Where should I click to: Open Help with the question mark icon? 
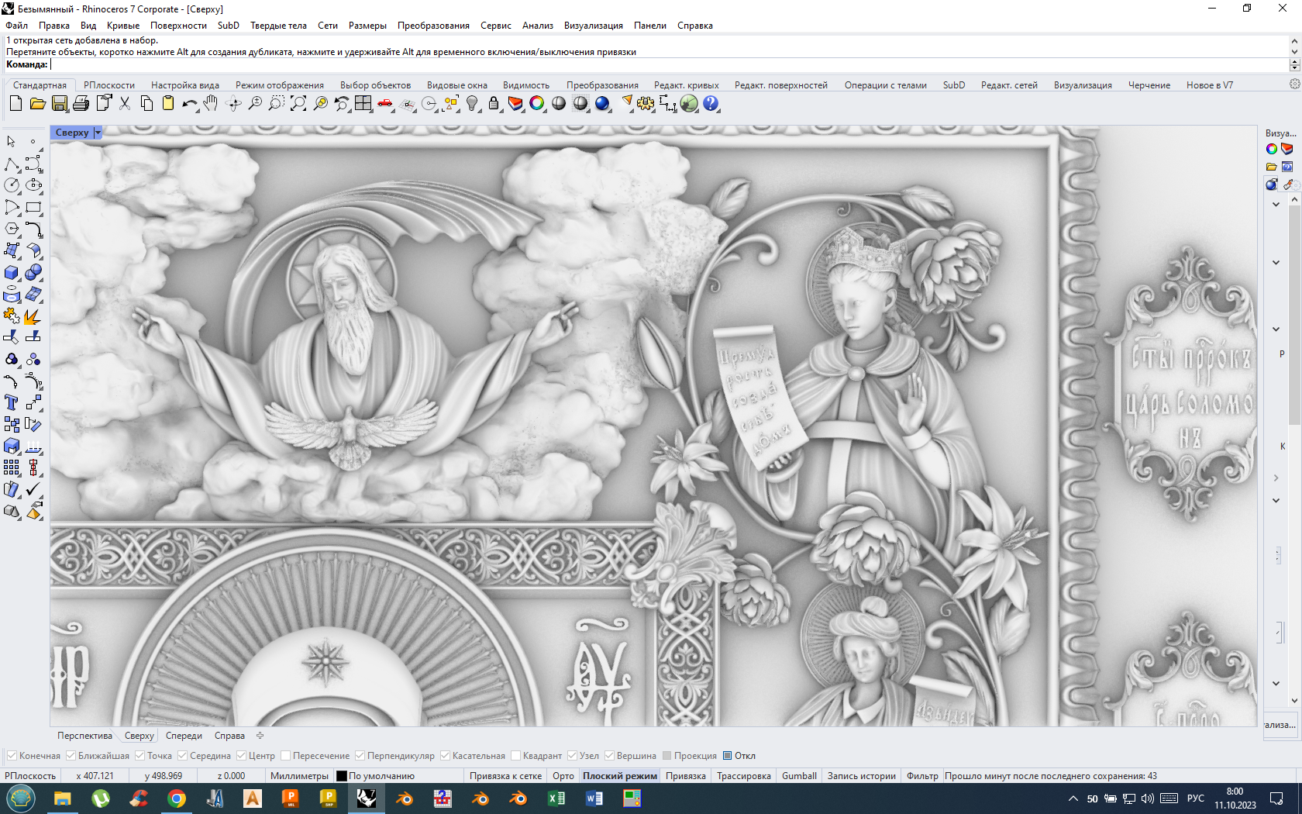(711, 103)
